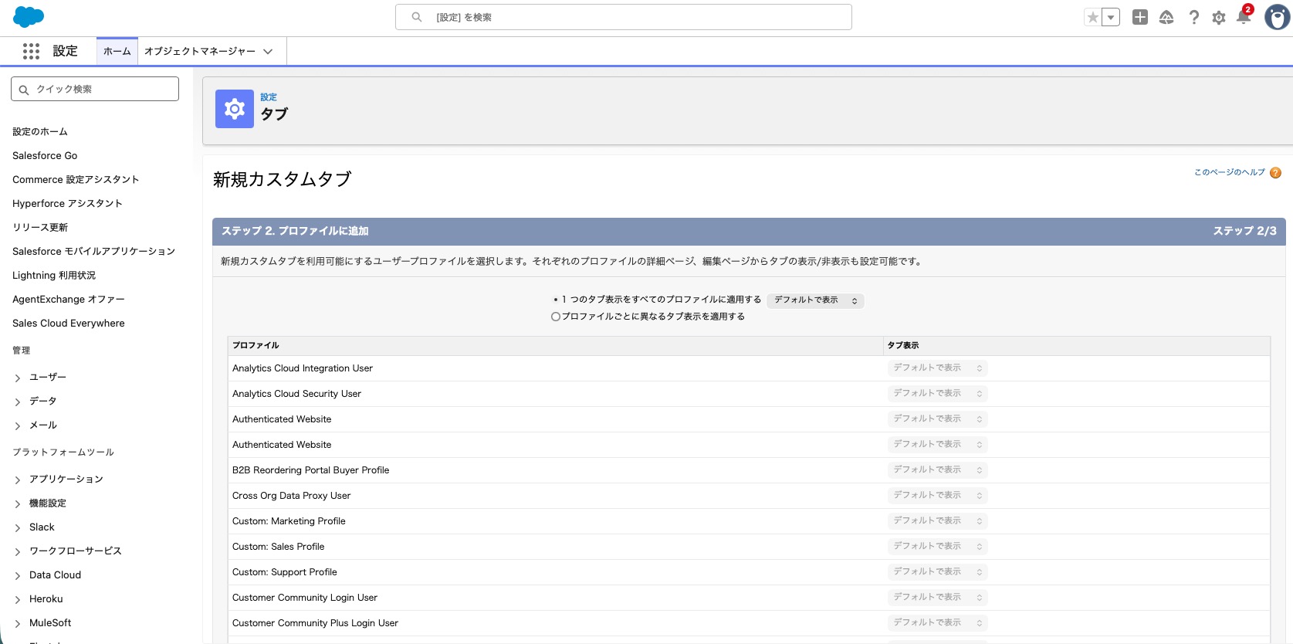Expand the データ tree node

coord(18,402)
